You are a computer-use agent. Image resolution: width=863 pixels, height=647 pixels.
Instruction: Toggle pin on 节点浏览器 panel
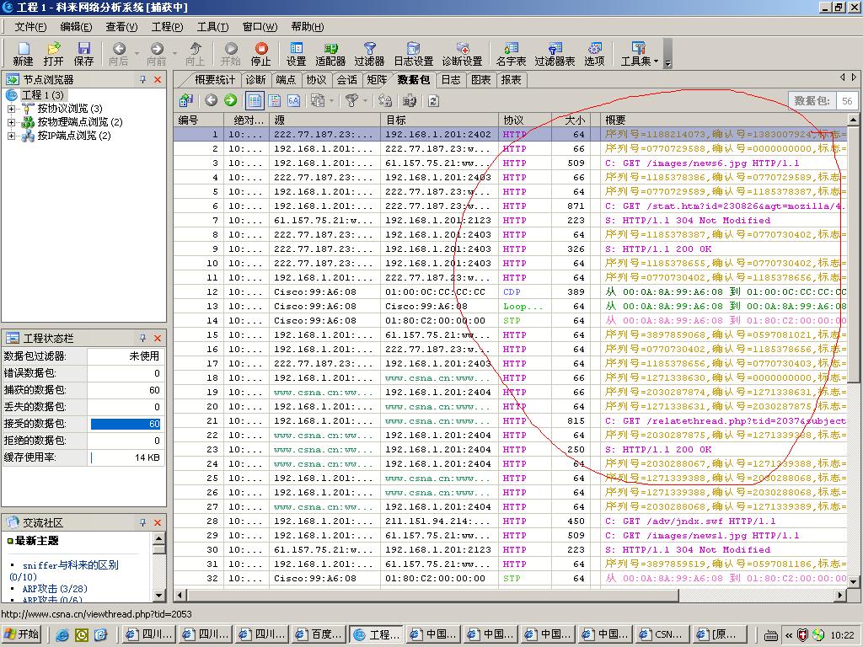[142, 80]
